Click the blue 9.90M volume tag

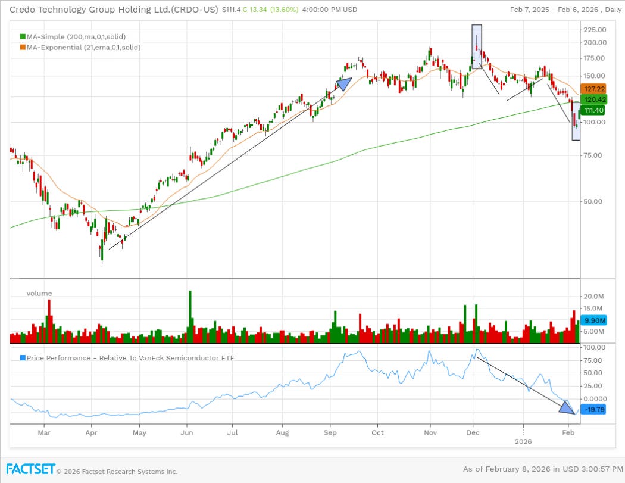pos(594,320)
